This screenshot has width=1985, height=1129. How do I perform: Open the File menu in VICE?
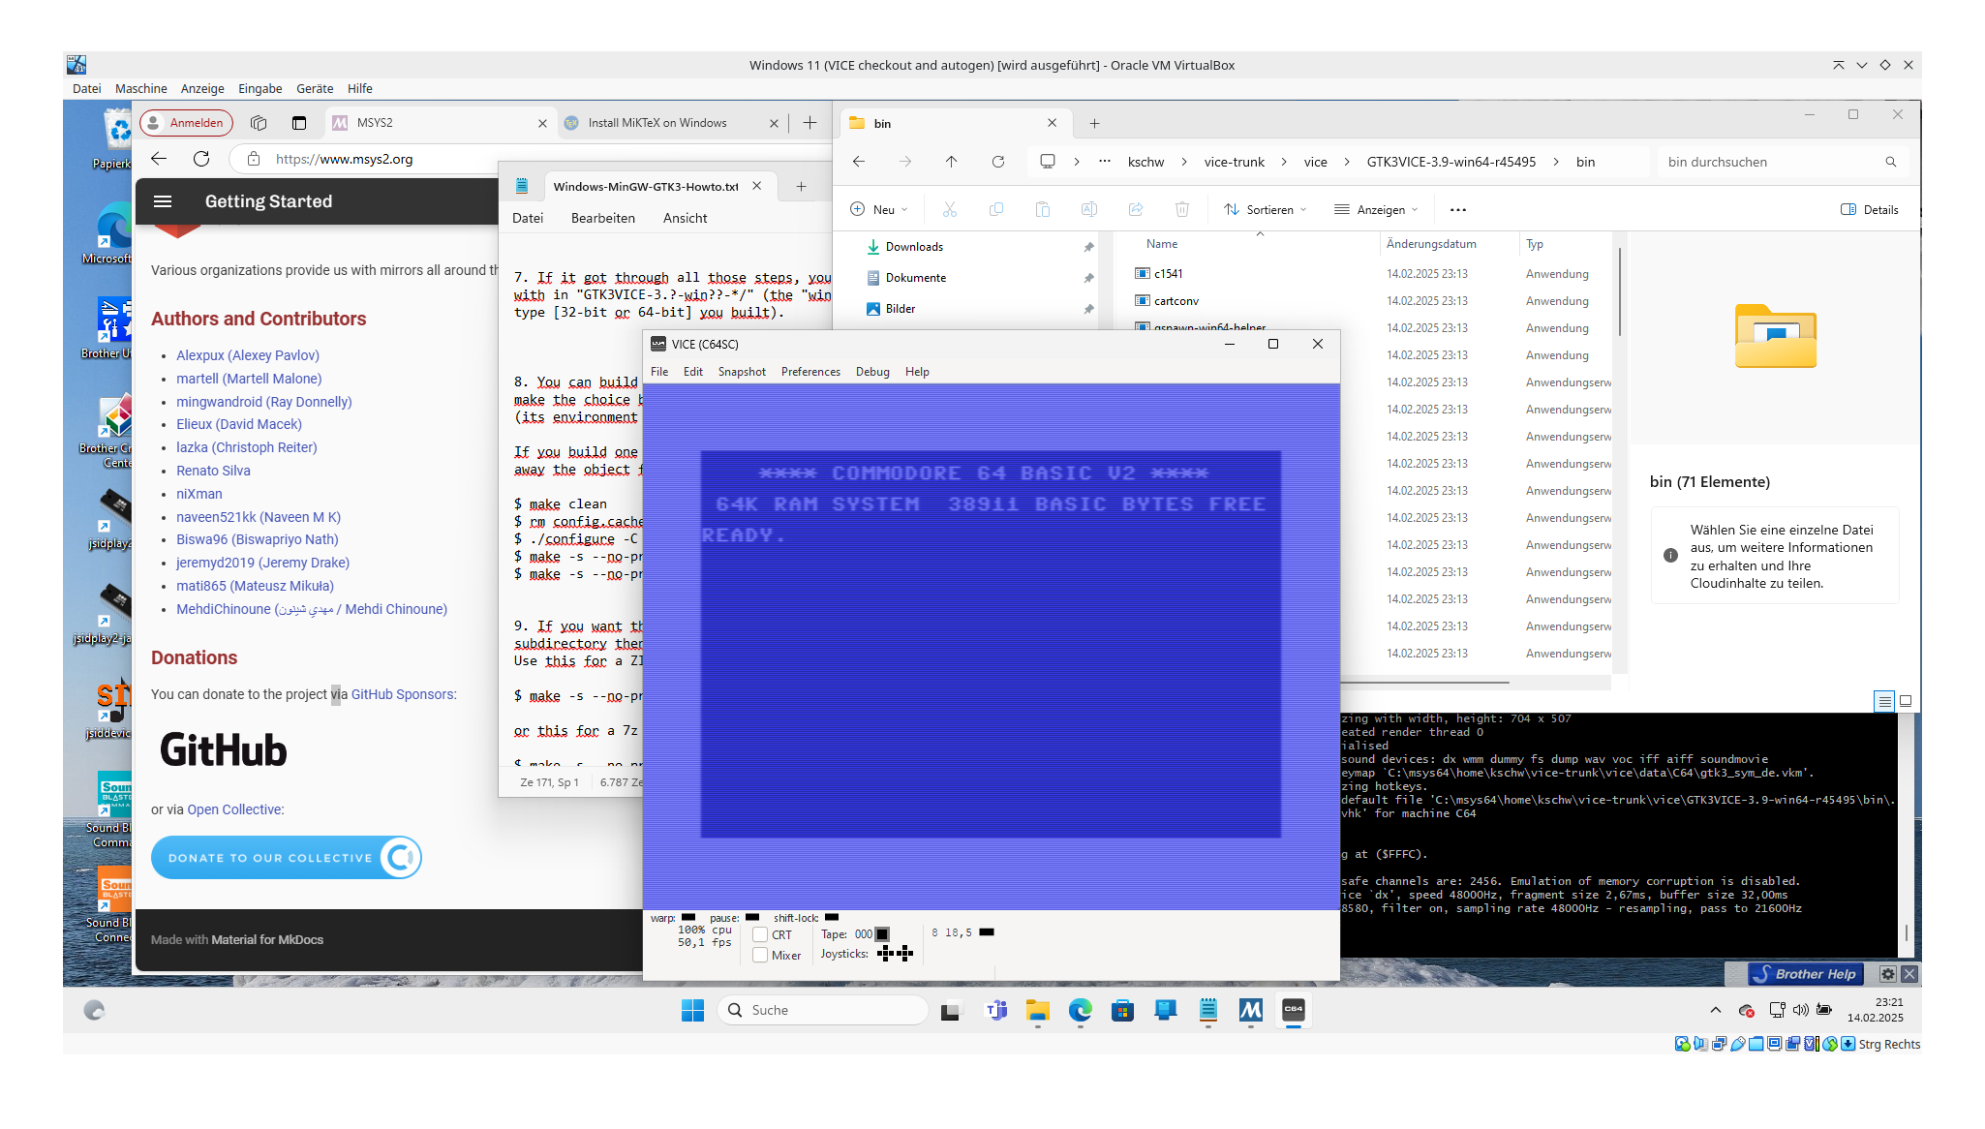[x=659, y=372]
